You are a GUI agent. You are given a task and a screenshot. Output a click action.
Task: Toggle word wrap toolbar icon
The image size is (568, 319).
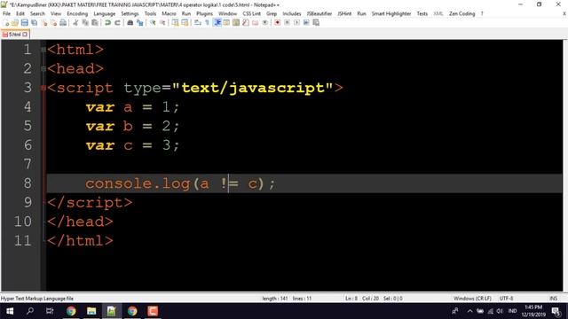click(x=198, y=22)
